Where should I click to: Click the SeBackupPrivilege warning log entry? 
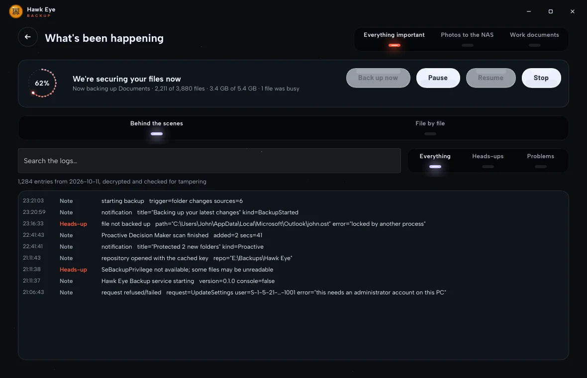pos(293,270)
